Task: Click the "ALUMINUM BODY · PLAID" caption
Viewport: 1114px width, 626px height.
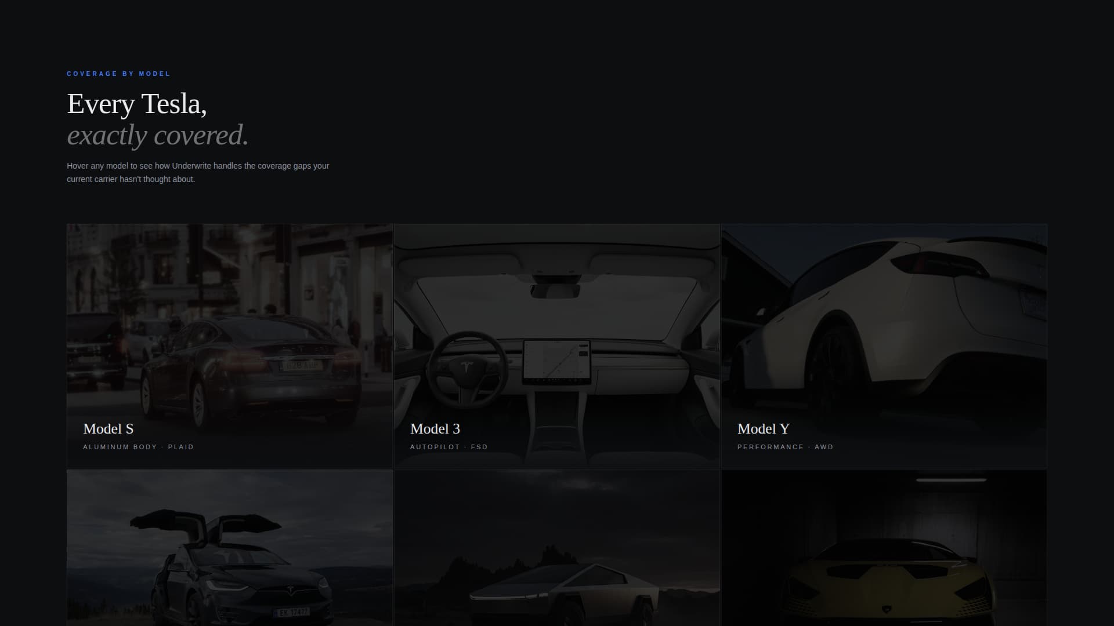Action: point(139,447)
